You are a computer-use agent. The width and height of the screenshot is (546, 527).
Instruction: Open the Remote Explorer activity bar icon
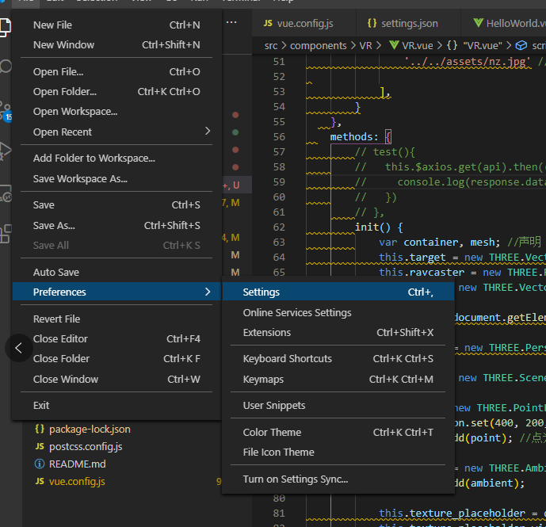coord(6,193)
